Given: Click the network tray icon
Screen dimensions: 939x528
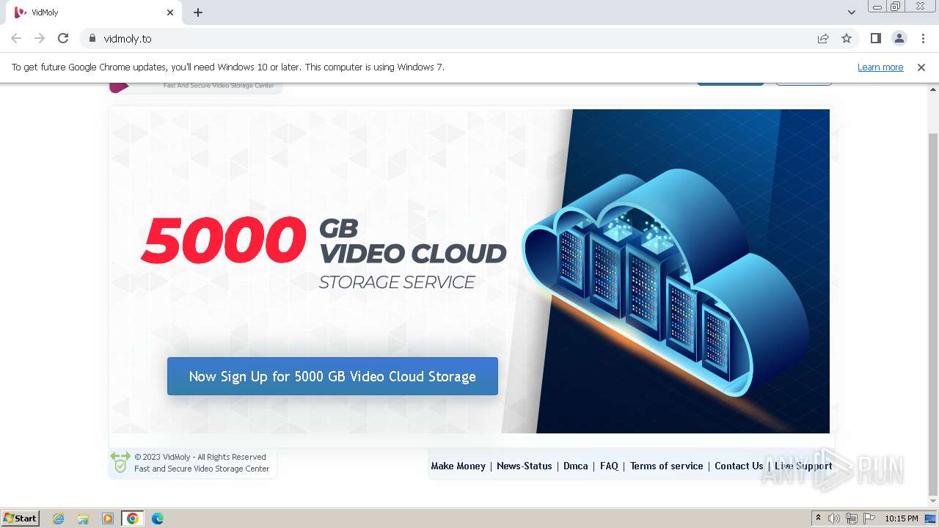Looking at the screenshot, I should (x=852, y=518).
